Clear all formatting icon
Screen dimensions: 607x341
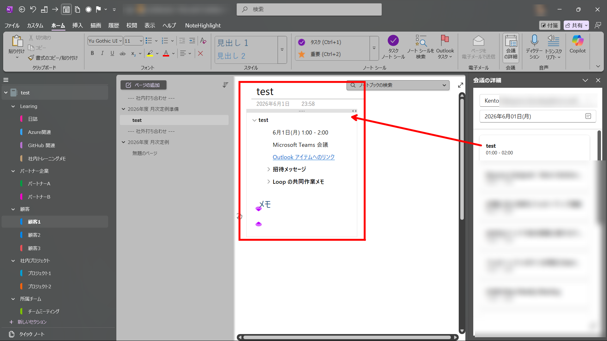point(203,41)
